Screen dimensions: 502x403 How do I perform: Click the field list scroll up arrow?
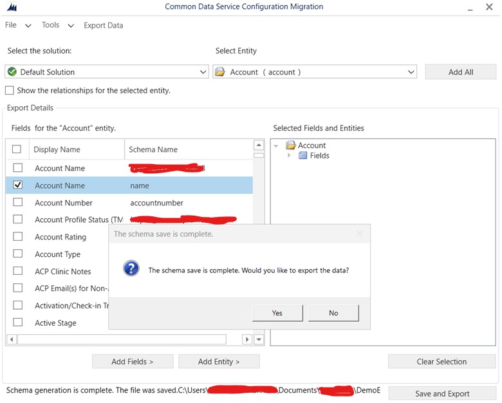point(259,145)
